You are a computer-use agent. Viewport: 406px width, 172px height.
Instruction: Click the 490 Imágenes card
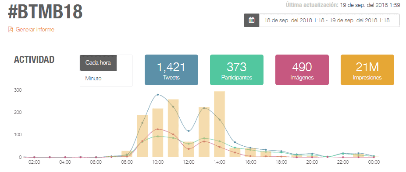click(302, 70)
